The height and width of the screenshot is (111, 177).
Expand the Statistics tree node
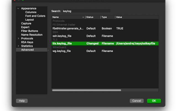click(18, 46)
